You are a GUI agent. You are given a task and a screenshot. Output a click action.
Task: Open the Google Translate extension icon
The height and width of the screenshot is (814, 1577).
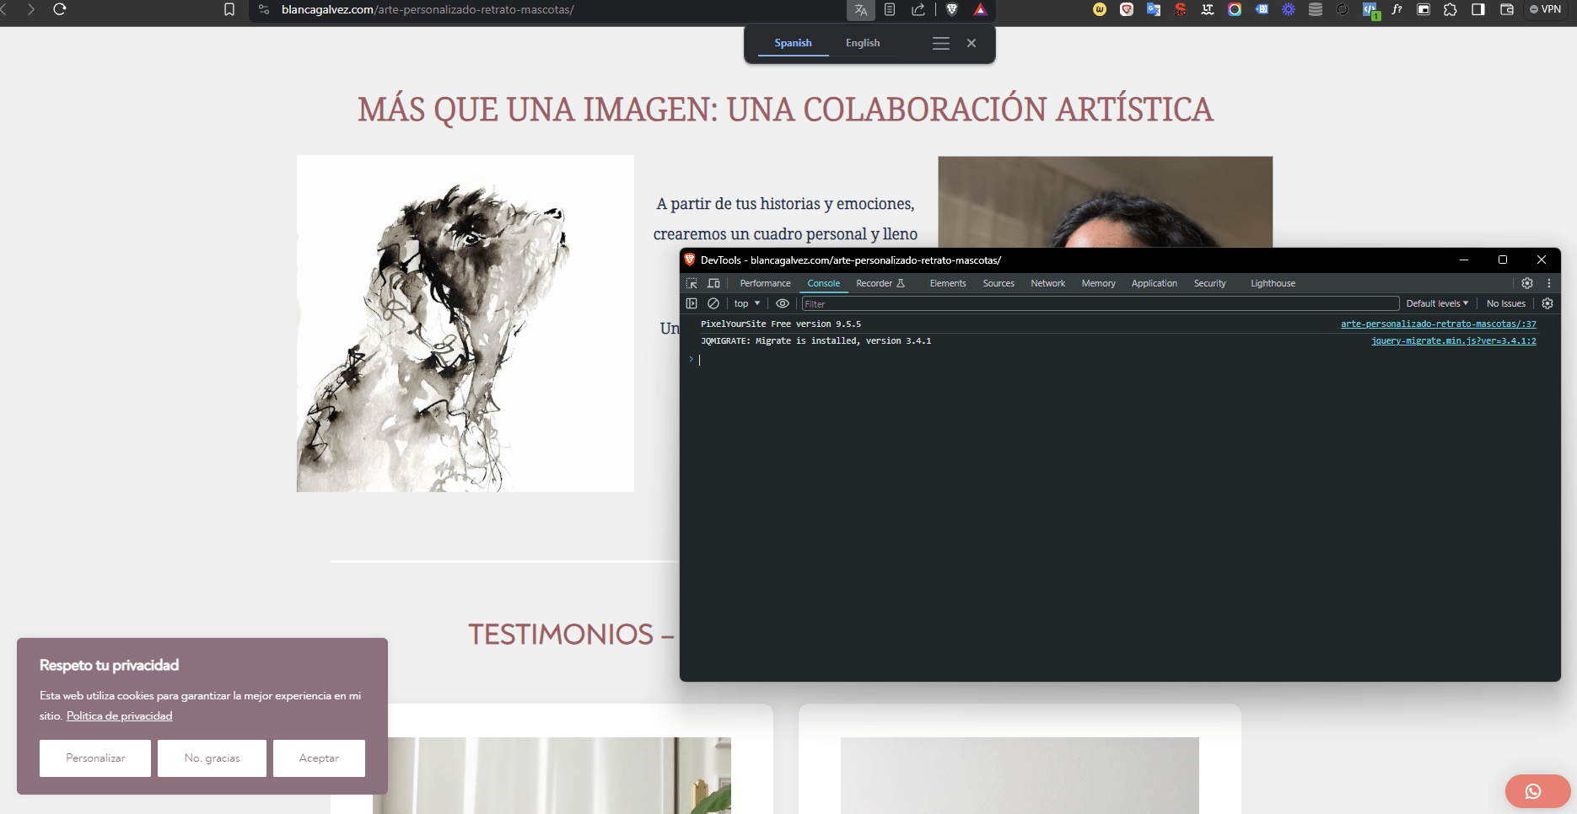pyautogui.click(x=1154, y=9)
